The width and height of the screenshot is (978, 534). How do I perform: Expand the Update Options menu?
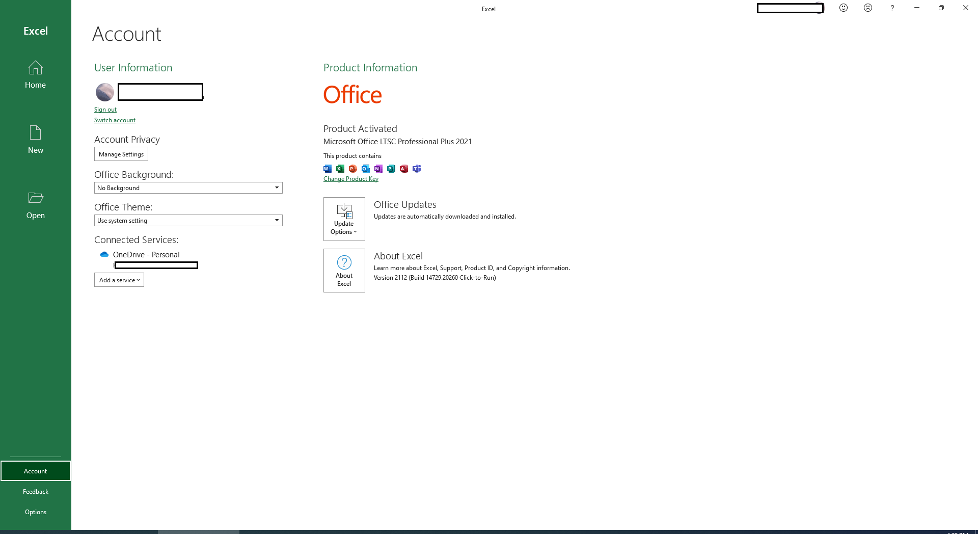point(344,219)
